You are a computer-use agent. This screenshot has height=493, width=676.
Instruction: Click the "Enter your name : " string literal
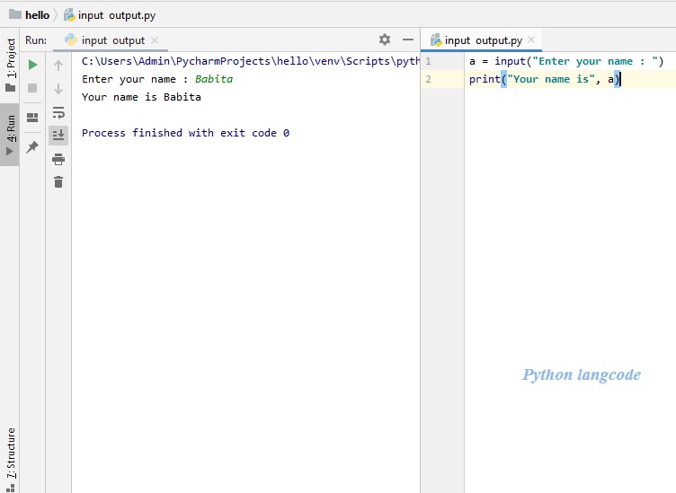[x=594, y=61]
